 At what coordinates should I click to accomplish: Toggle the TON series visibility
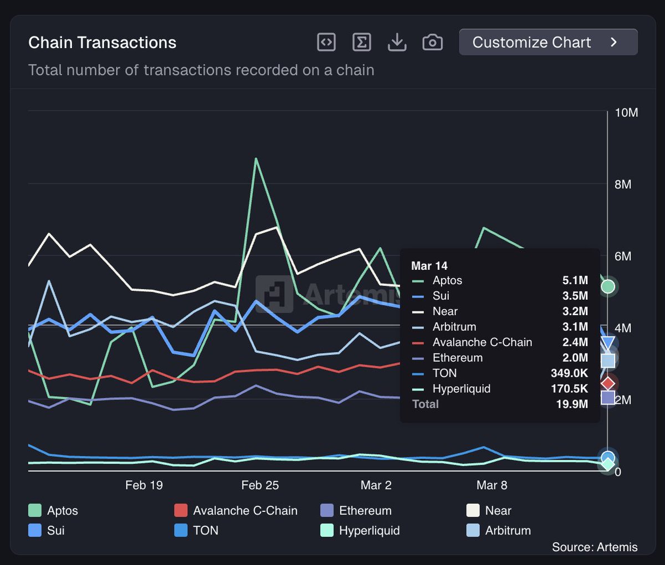[180, 530]
